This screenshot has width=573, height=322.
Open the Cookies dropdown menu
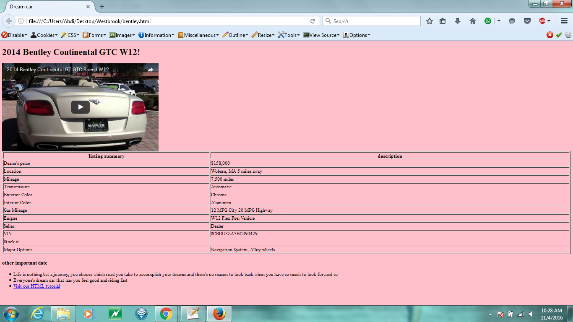[44, 35]
